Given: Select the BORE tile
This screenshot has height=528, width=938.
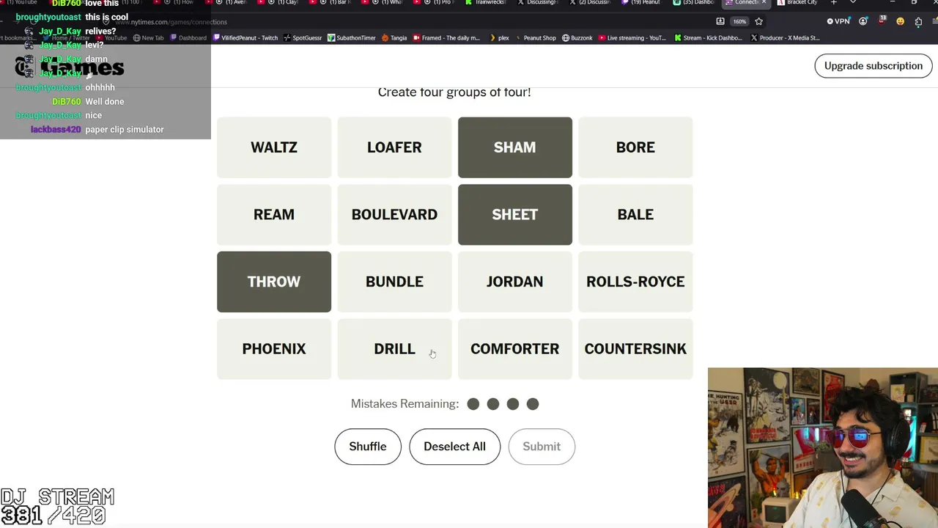Looking at the screenshot, I should [635, 147].
